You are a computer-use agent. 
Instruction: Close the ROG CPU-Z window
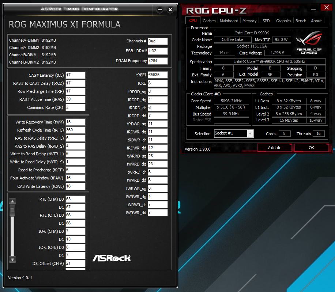(327, 7)
